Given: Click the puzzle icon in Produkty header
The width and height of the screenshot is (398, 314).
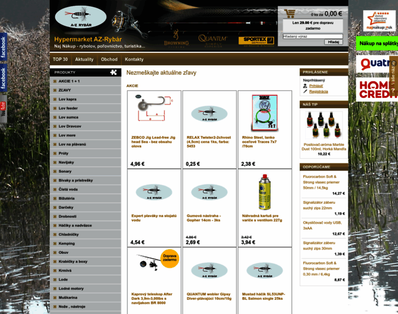Looking at the screenshot, I should point(114,72).
